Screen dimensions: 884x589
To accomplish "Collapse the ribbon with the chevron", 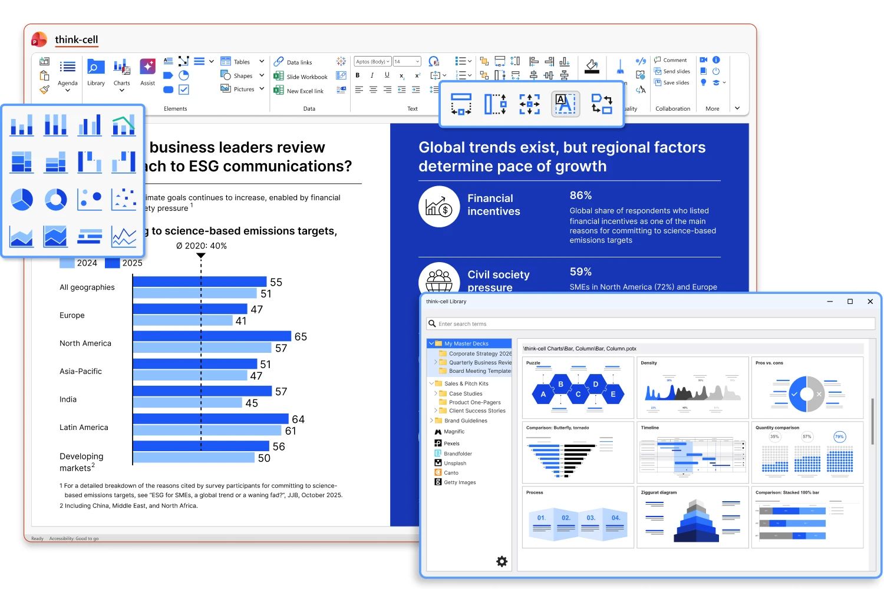I will [737, 108].
